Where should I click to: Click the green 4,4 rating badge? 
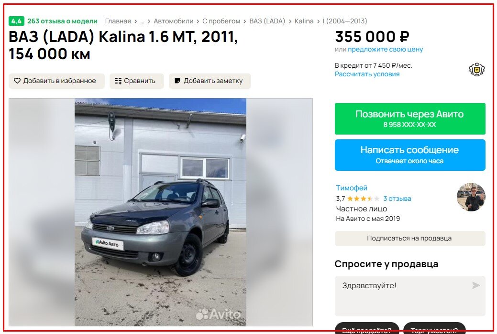(x=16, y=21)
